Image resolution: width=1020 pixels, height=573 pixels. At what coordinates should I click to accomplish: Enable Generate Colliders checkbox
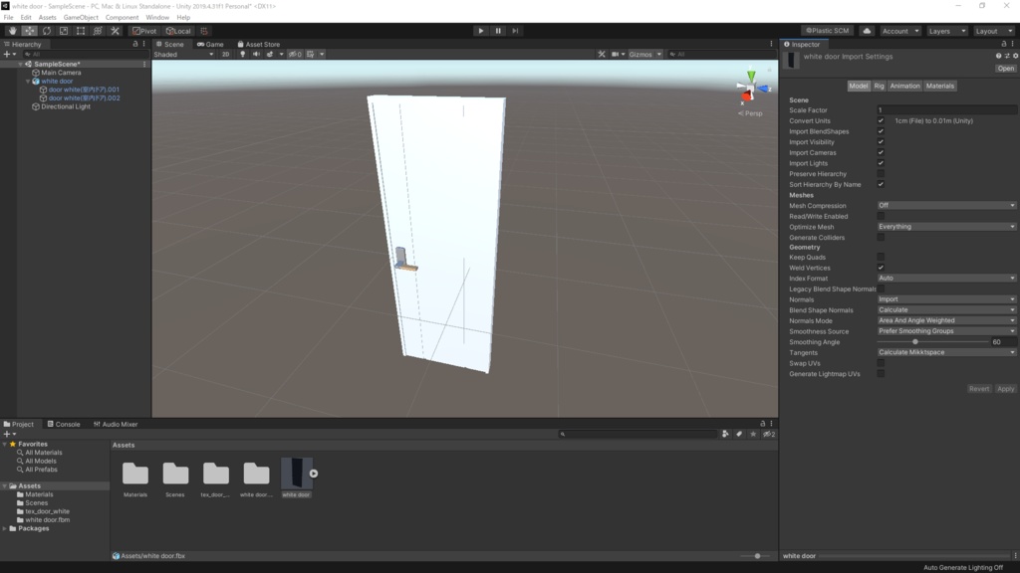881,237
